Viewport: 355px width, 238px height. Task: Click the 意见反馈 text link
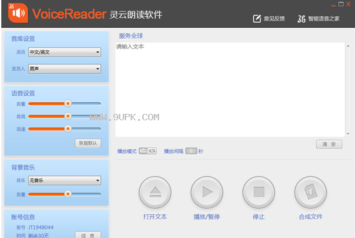(x=274, y=19)
